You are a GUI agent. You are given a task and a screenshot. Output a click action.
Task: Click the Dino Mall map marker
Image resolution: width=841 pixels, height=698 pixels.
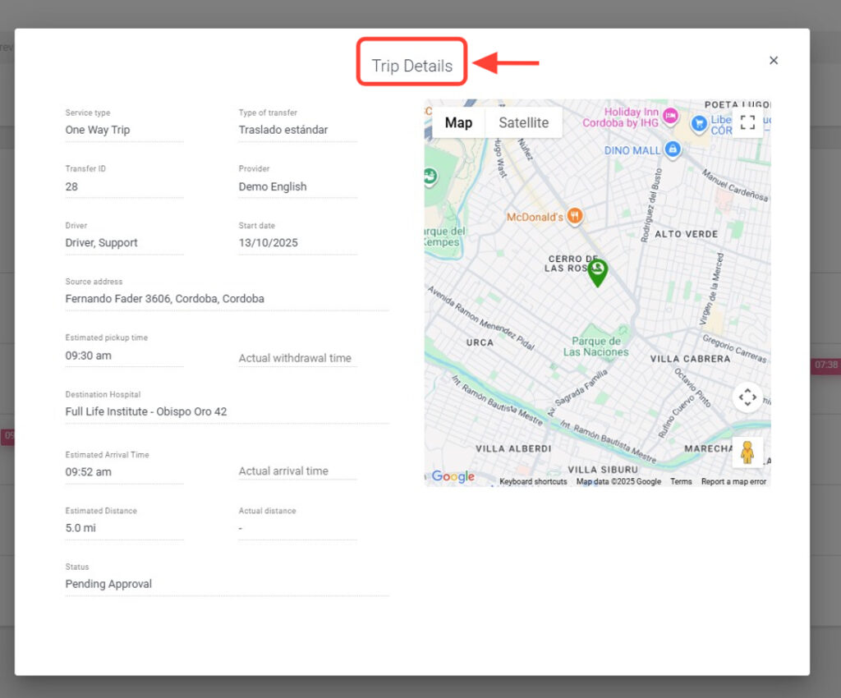[x=673, y=149]
